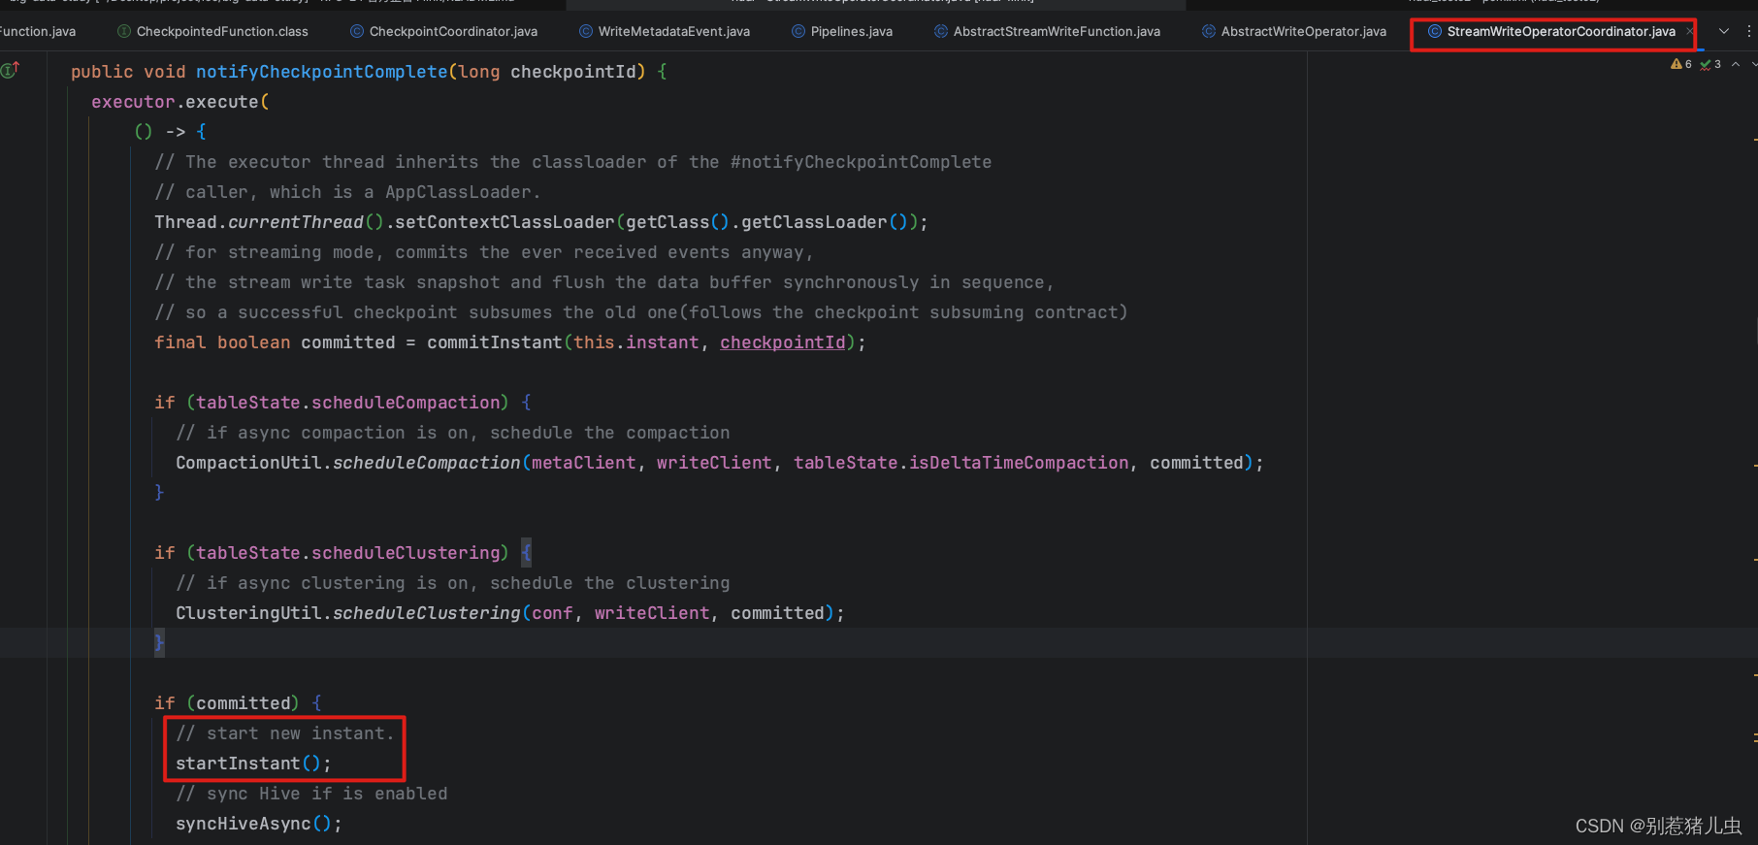Click the class icon on AbstractWriteOperator.java tab
The width and height of the screenshot is (1758, 845).
[1209, 31]
